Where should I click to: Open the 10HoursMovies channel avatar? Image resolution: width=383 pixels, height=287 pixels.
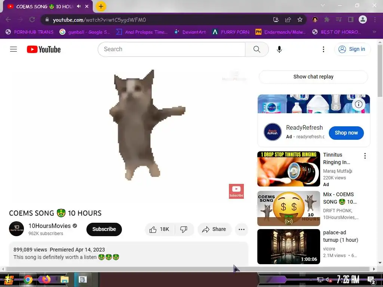pos(16,229)
